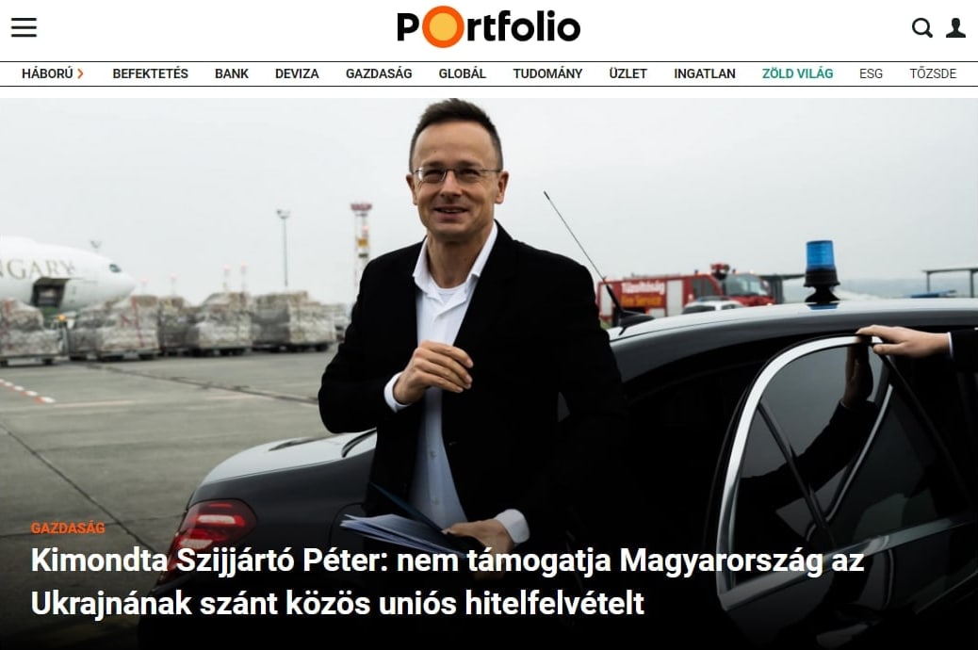Viewport: 978px width, 650px height.
Task: Open the user profile icon
Action: pos(955,27)
